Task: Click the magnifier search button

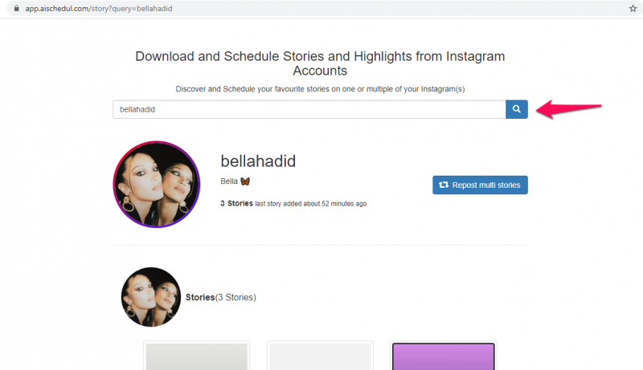Action: coord(516,109)
